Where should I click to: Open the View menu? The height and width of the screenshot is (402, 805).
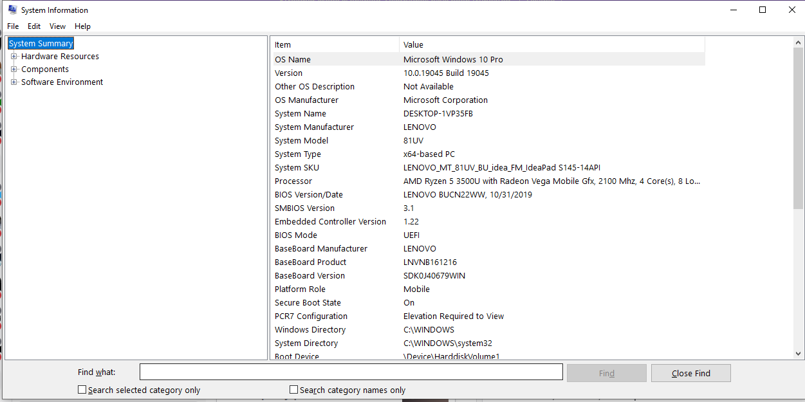tap(58, 26)
